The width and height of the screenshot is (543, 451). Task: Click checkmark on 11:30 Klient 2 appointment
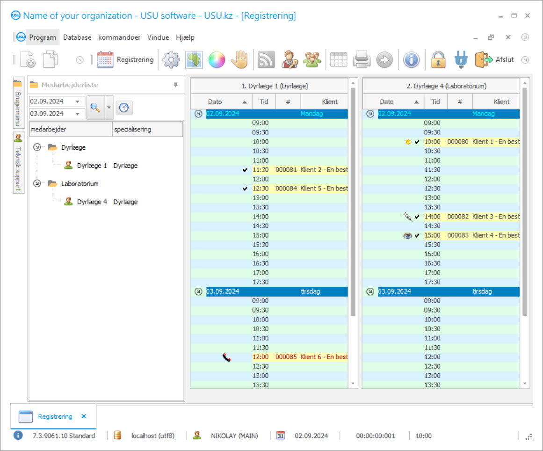coord(245,170)
